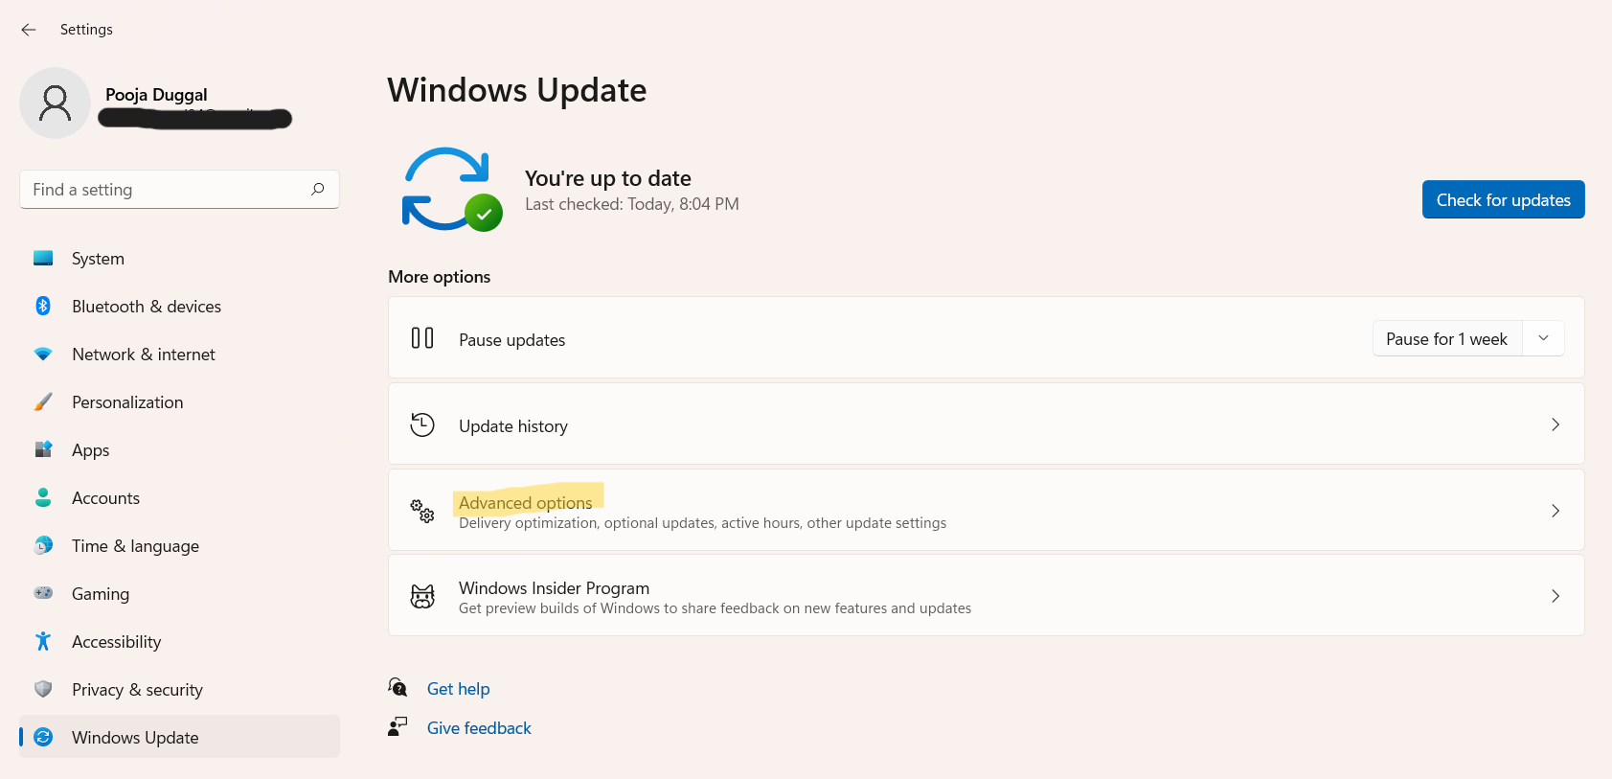This screenshot has width=1612, height=779.
Task: Click the Bluetooth & devices icon
Action: point(43,306)
